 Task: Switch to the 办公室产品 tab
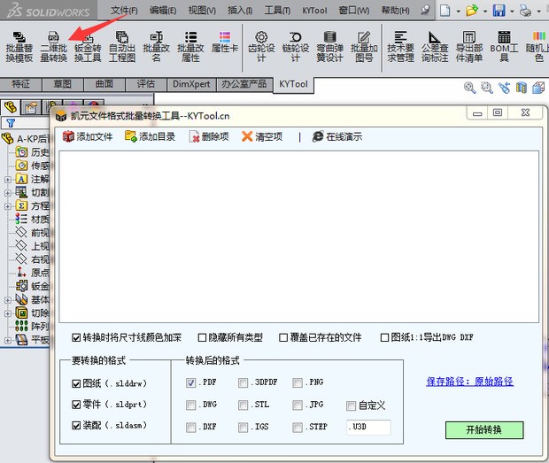[x=244, y=84]
